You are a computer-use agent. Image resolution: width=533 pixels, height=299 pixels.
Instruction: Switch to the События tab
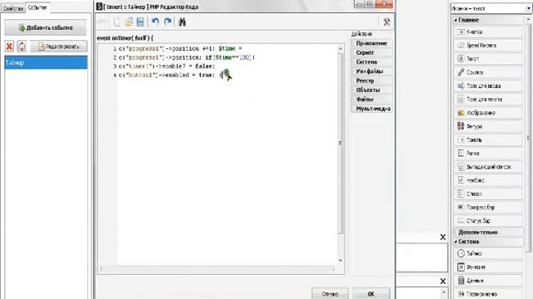(x=37, y=7)
